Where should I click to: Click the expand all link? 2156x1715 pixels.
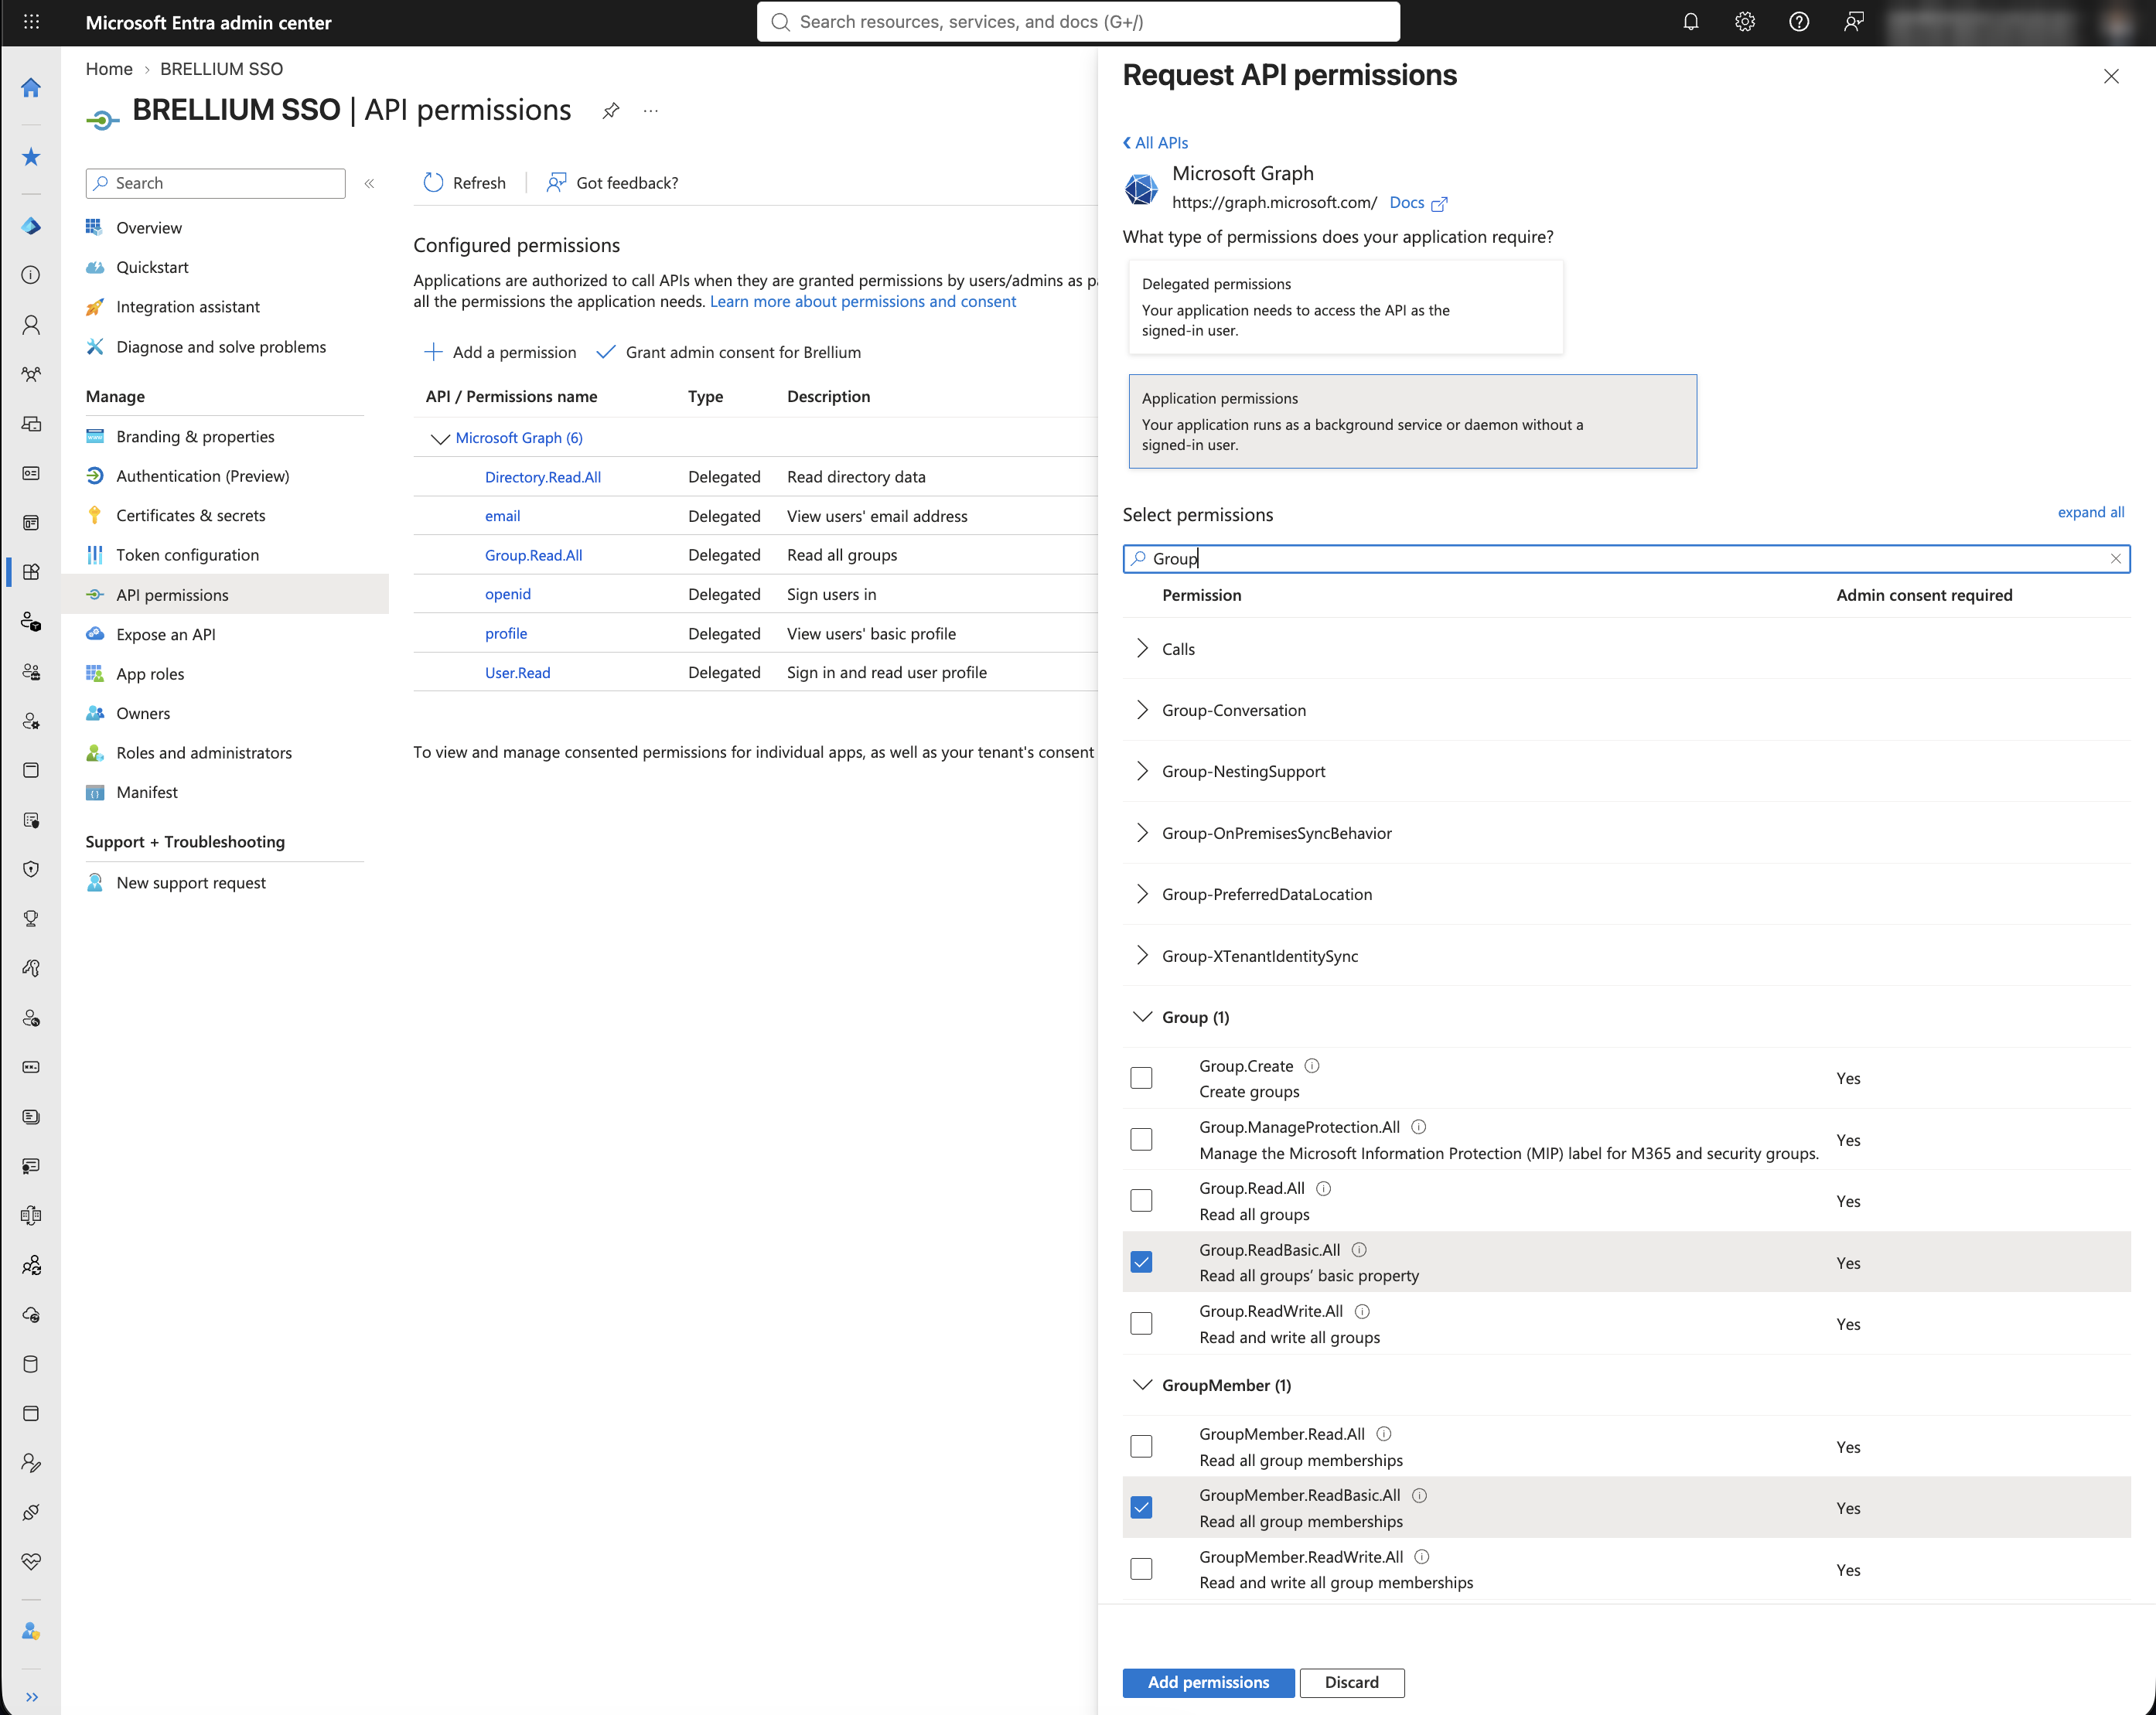click(2091, 513)
